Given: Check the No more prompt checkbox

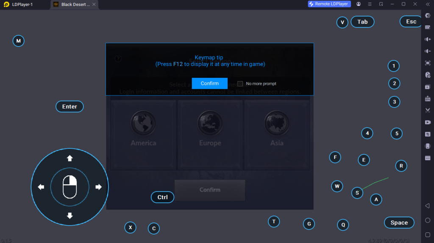Looking at the screenshot, I should coord(240,84).
